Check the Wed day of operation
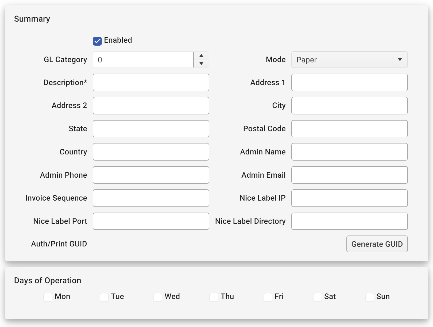The image size is (433, 327). click(158, 297)
